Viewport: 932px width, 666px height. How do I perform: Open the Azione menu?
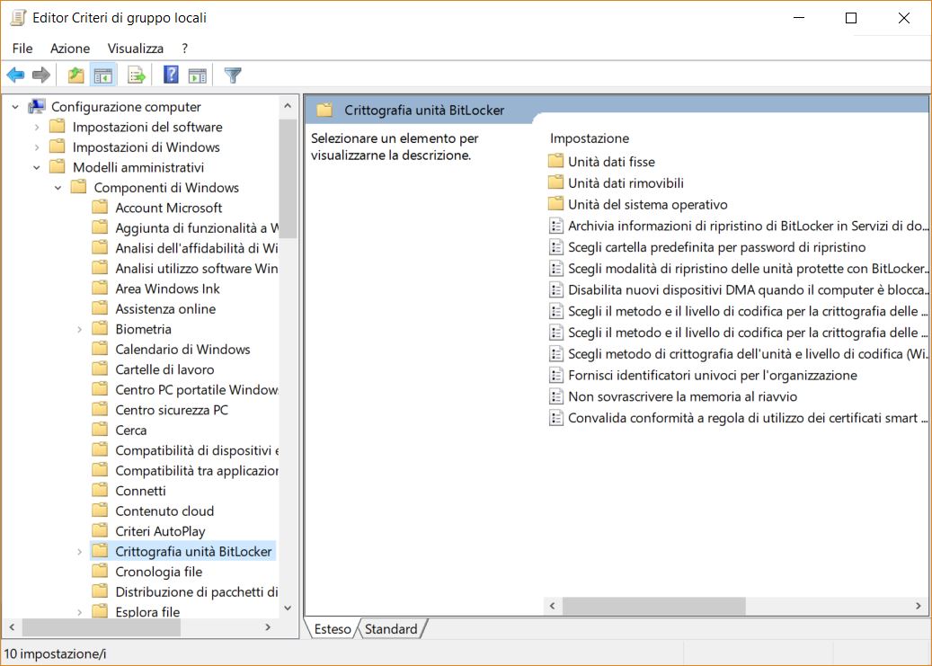point(70,49)
